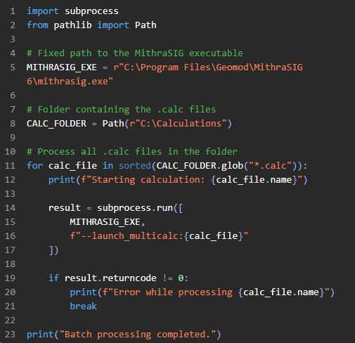Click the 'sorted' function call on line 11
This screenshot has height=343, width=355.
point(135,166)
